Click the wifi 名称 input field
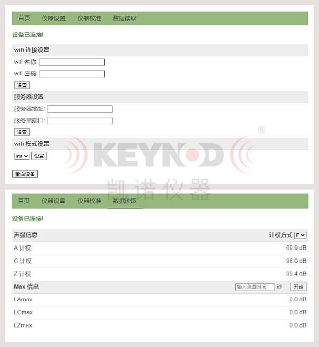This screenshot has width=319, height=347. click(72, 62)
